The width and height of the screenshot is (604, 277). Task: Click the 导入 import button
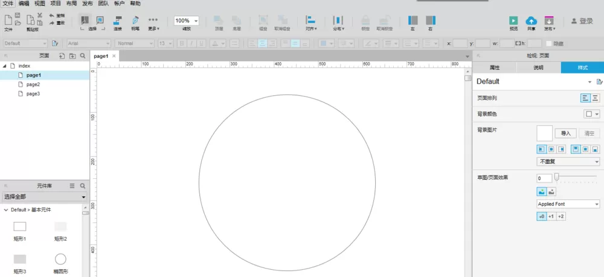(x=565, y=133)
